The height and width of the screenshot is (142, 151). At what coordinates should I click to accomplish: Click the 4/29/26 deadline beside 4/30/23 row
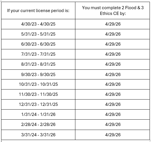113,24
